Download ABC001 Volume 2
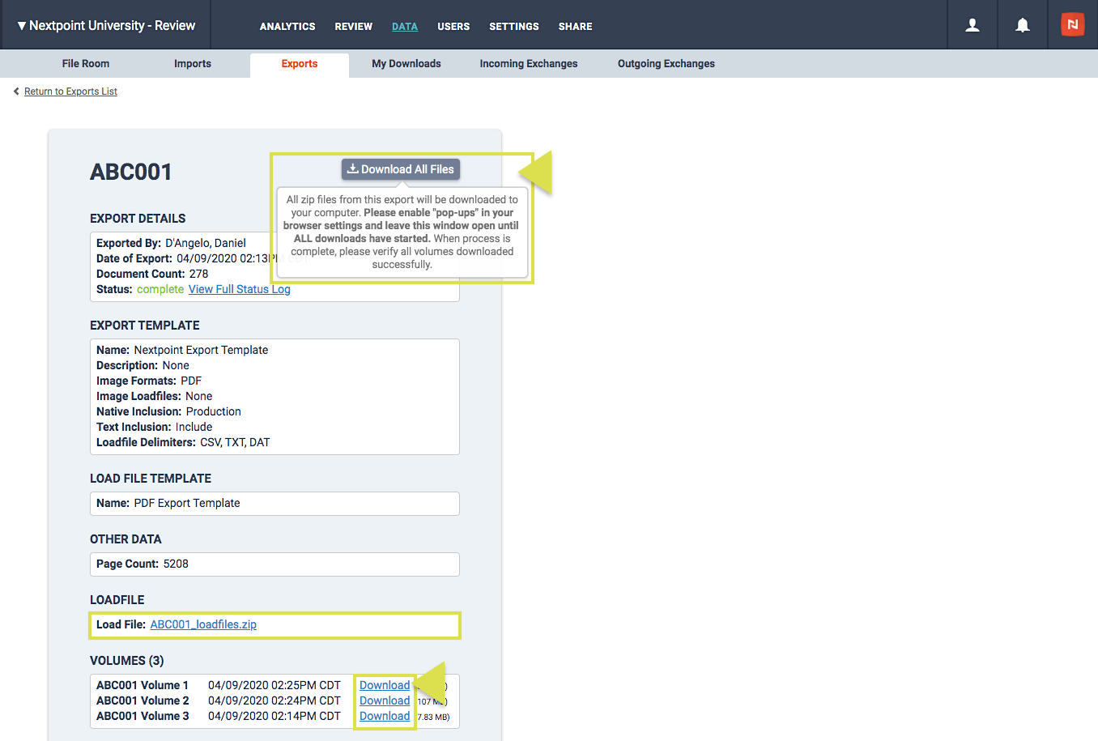The image size is (1098, 741). (385, 701)
